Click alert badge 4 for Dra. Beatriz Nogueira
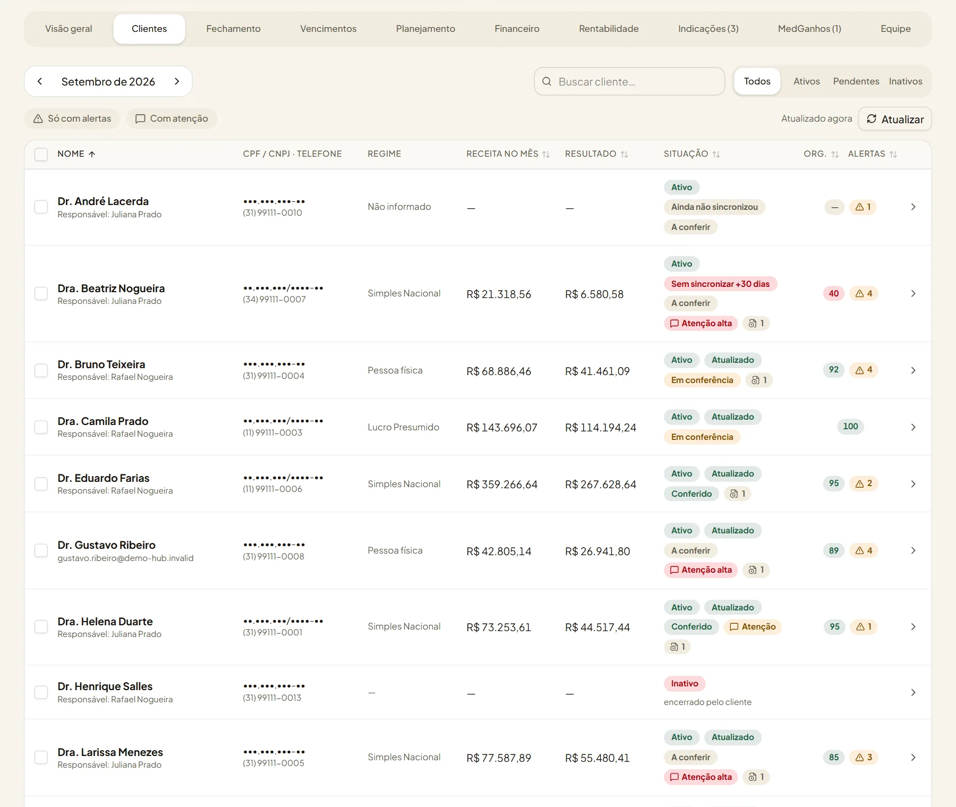 [x=864, y=293]
